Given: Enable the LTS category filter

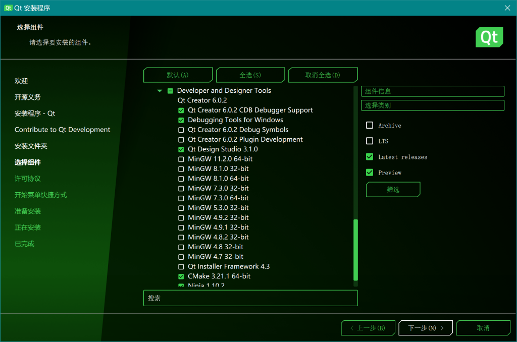Looking at the screenshot, I should (370, 141).
